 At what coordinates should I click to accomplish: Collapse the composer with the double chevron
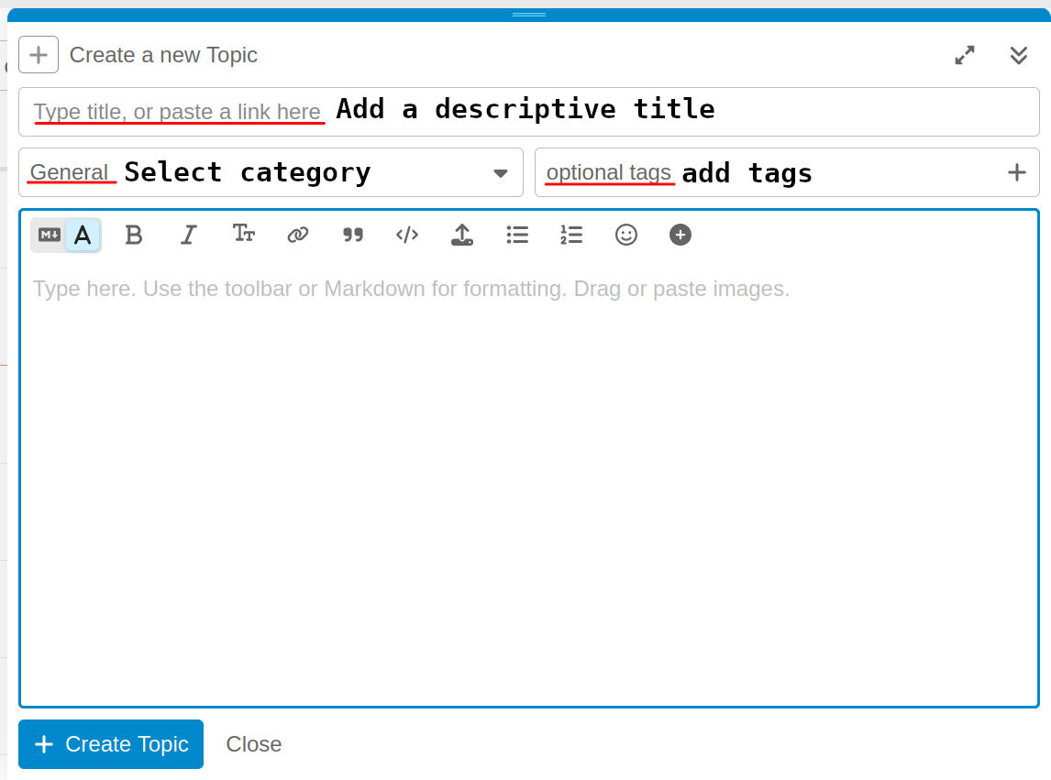click(1018, 55)
